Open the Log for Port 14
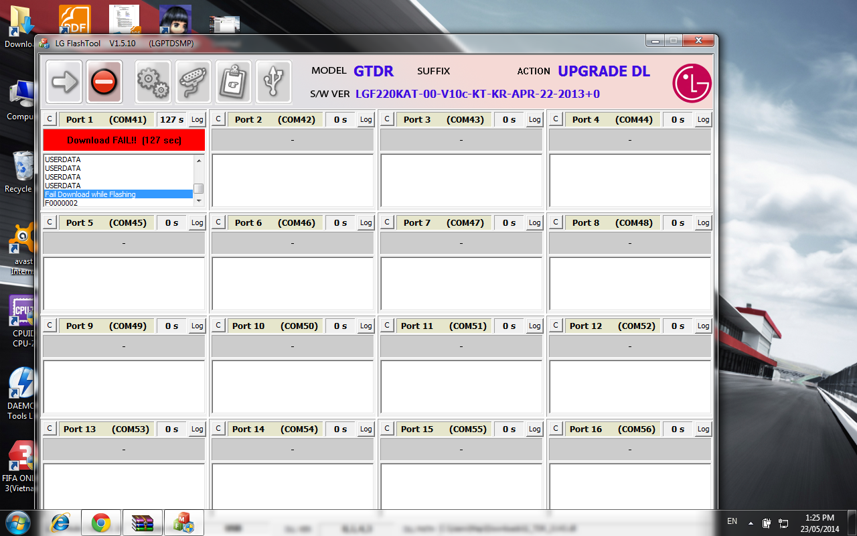The height and width of the screenshot is (536, 857). (x=366, y=429)
